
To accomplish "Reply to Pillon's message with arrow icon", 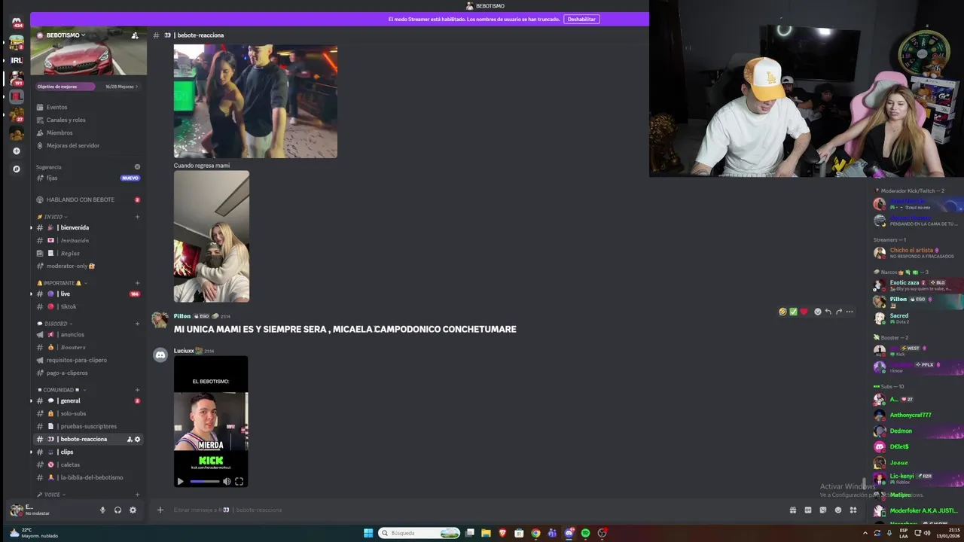I will click(828, 312).
